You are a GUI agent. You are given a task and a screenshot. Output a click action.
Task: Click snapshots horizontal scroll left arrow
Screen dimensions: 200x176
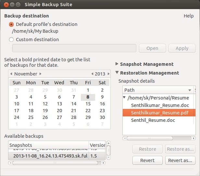click(x=10, y=163)
